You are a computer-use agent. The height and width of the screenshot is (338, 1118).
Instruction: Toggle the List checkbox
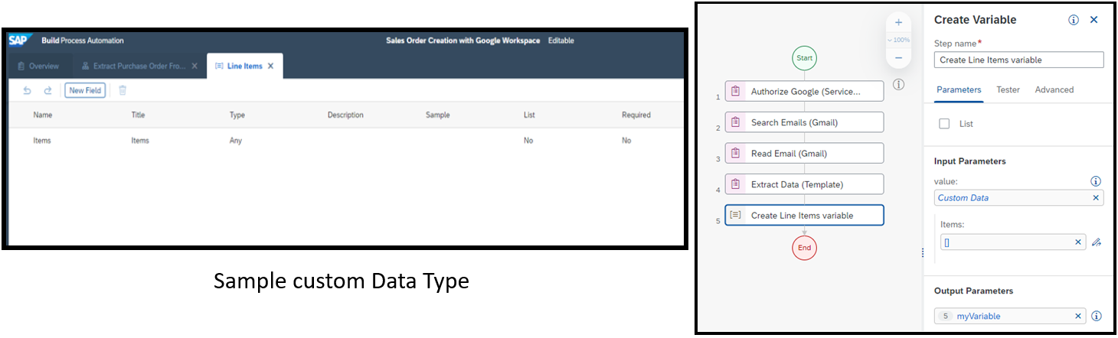pyautogui.click(x=944, y=123)
